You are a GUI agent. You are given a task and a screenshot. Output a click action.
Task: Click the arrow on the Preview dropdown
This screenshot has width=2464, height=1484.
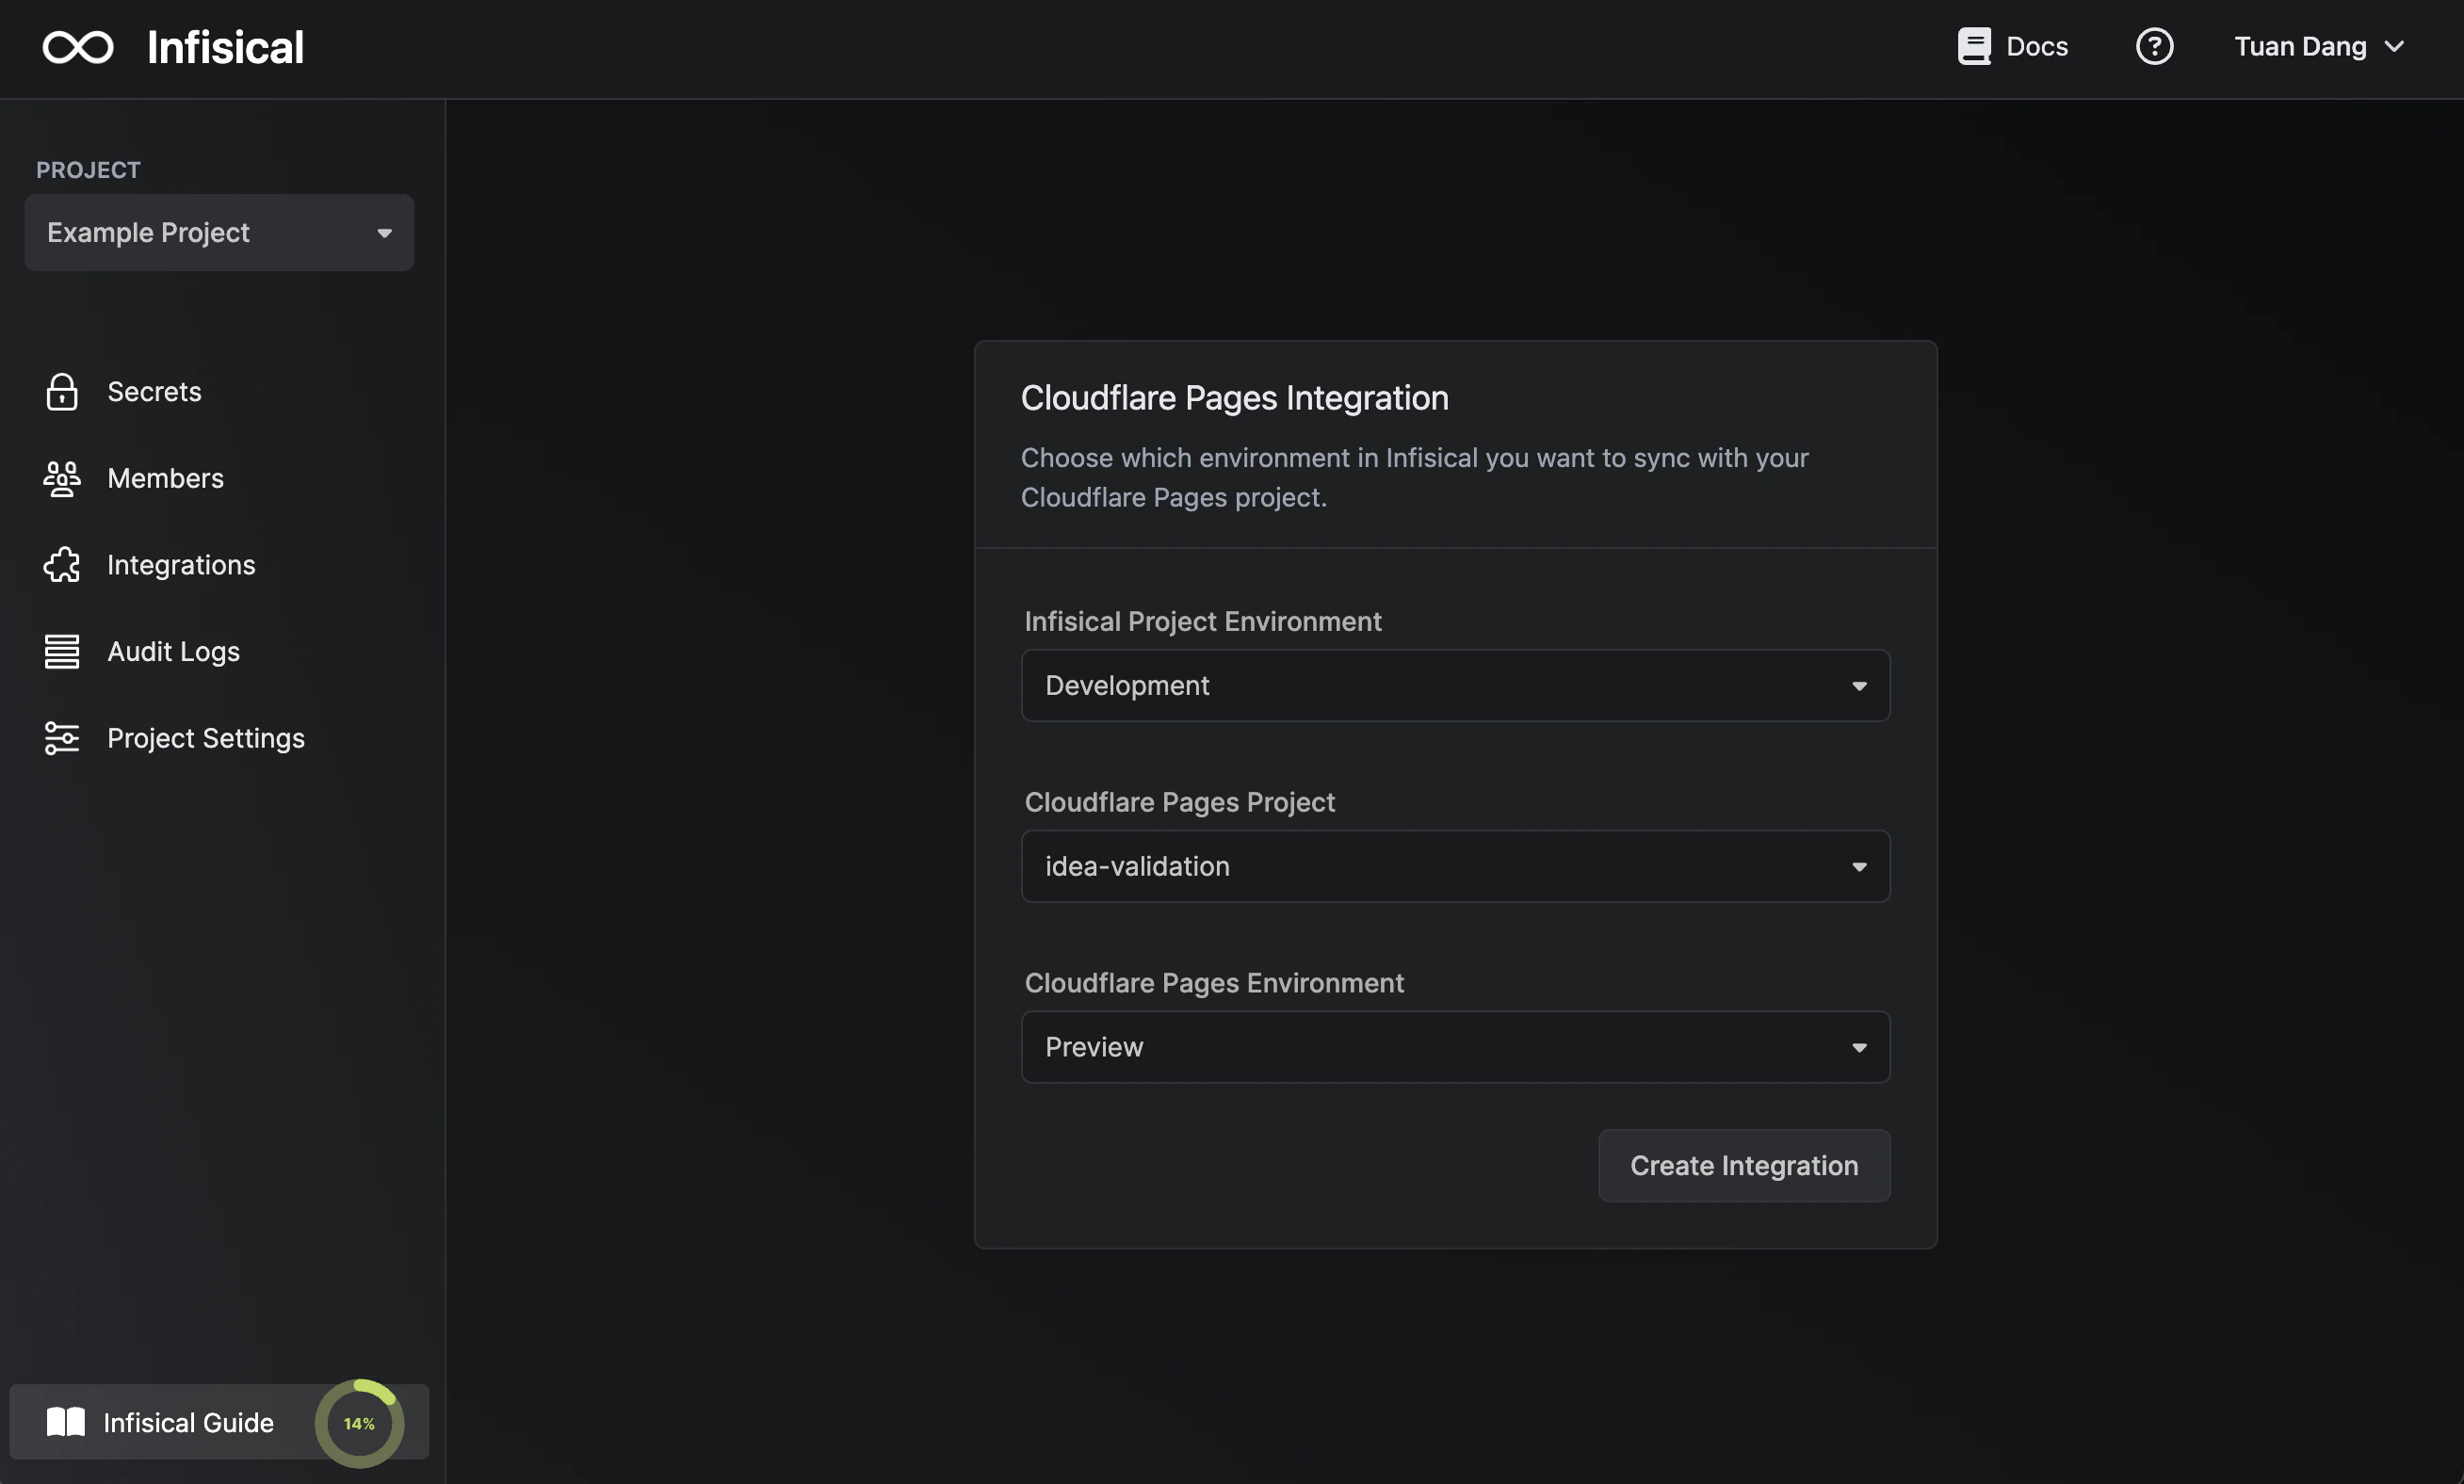pos(1859,1048)
